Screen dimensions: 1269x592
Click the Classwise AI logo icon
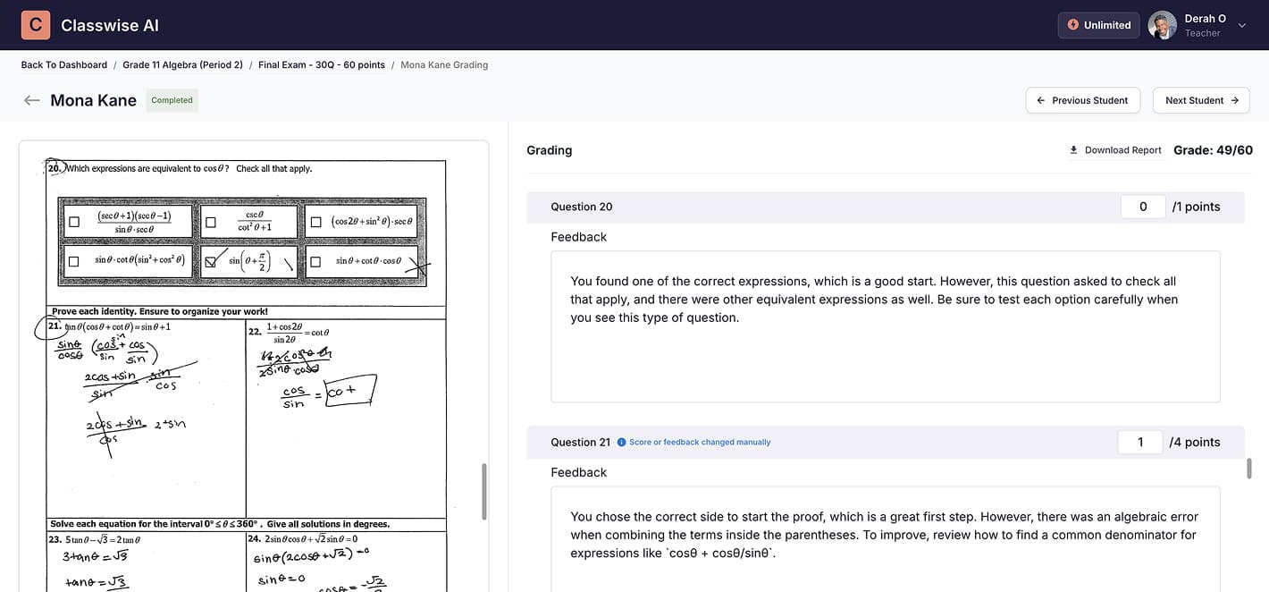(35, 24)
